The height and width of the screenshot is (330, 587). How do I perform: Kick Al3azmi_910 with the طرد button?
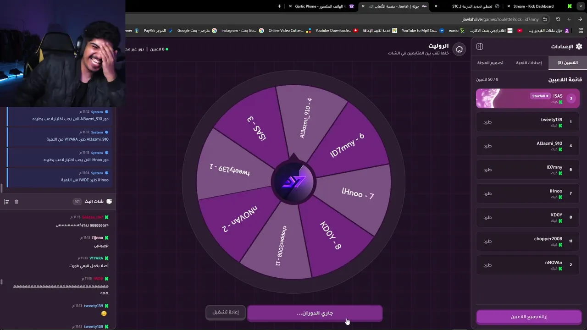click(487, 146)
